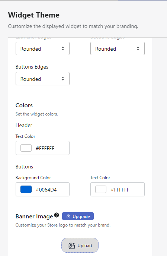
Task: Click the Upload button for the banner image
Action: pos(80,246)
